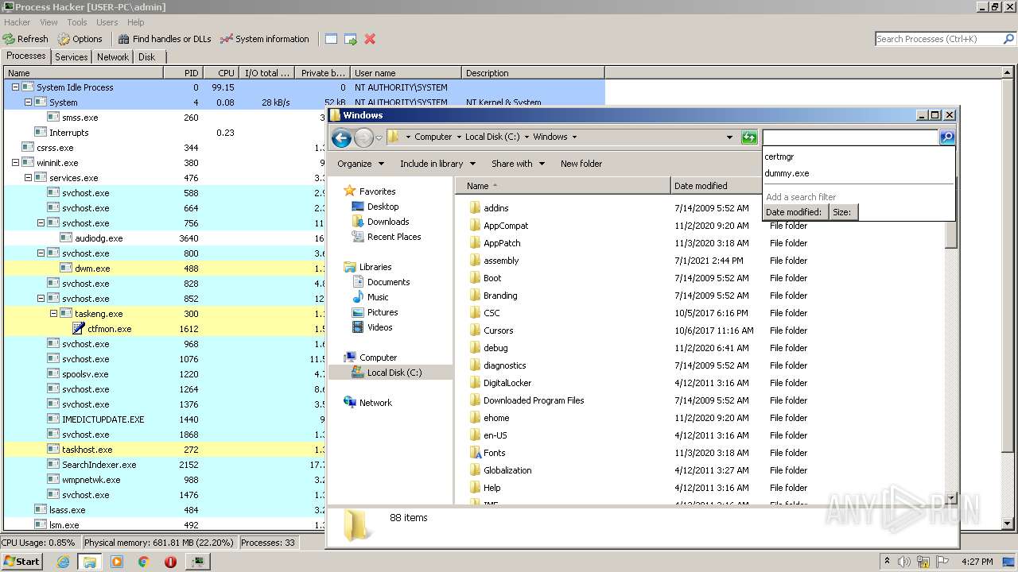
Task: Select SearchIndexer.exe process row
Action: point(164,465)
